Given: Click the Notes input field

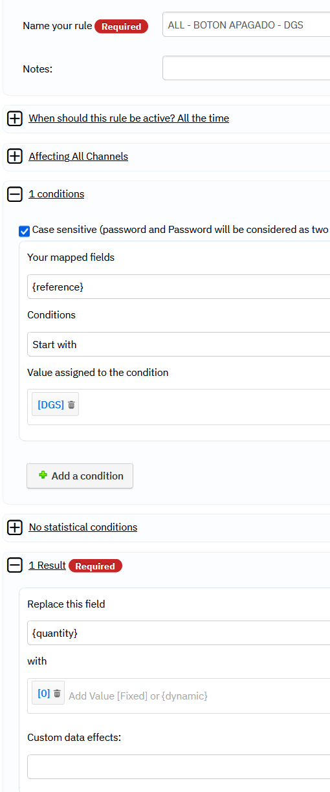Looking at the screenshot, I should click(247, 68).
